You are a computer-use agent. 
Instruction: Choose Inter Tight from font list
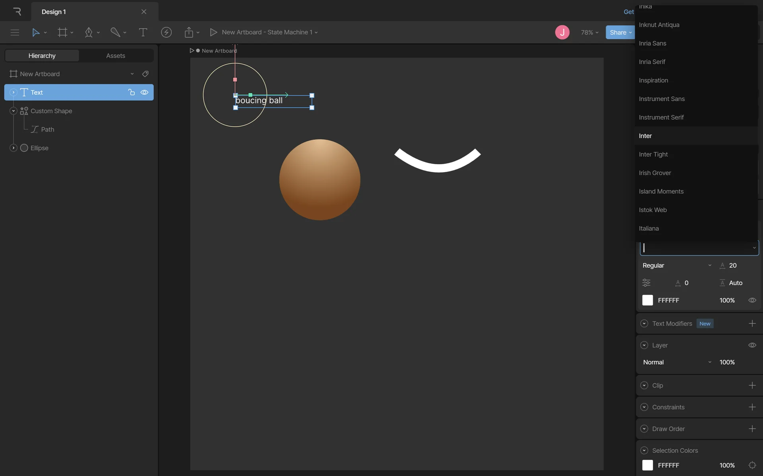[653, 154]
